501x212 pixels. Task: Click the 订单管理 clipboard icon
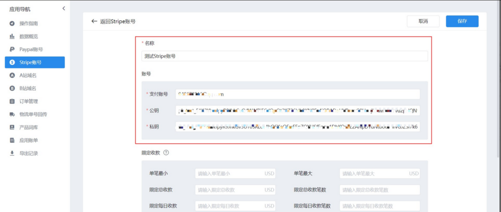click(12, 101)
